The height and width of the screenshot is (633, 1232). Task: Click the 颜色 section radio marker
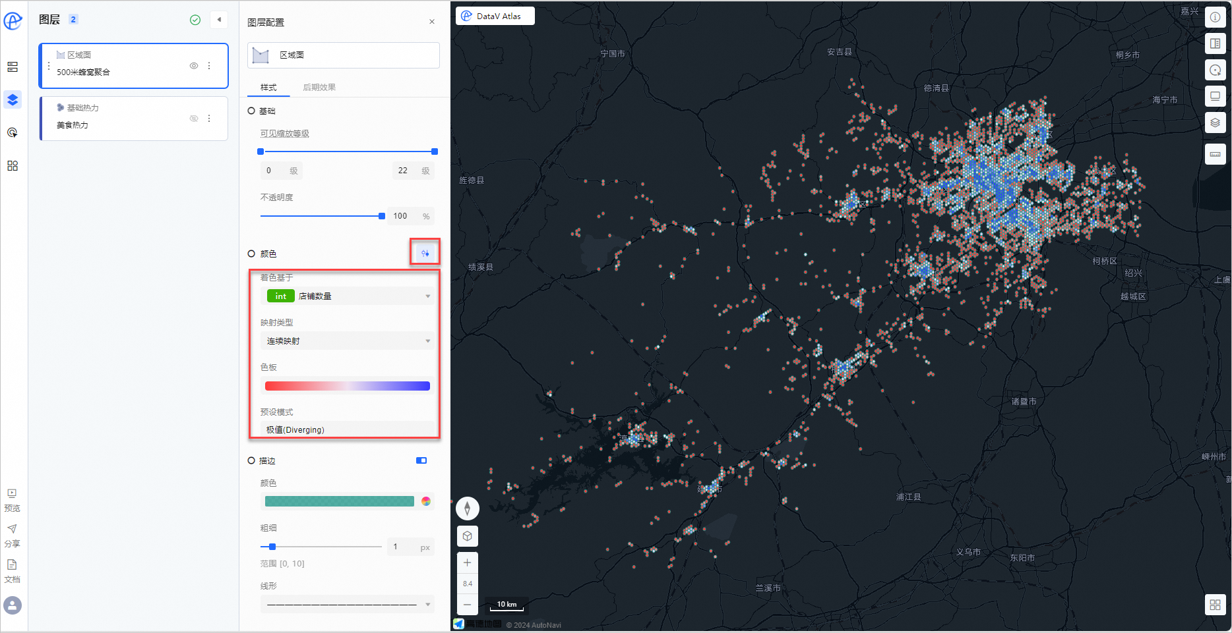pyautogui.click(x=251, y=254)
